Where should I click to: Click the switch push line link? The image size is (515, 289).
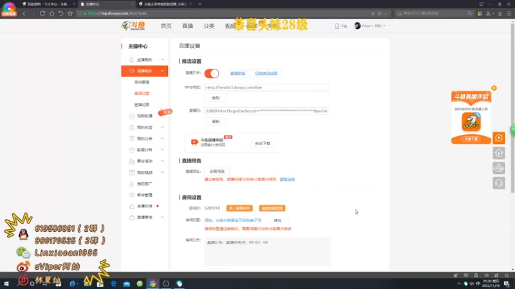tap(266, 73)
